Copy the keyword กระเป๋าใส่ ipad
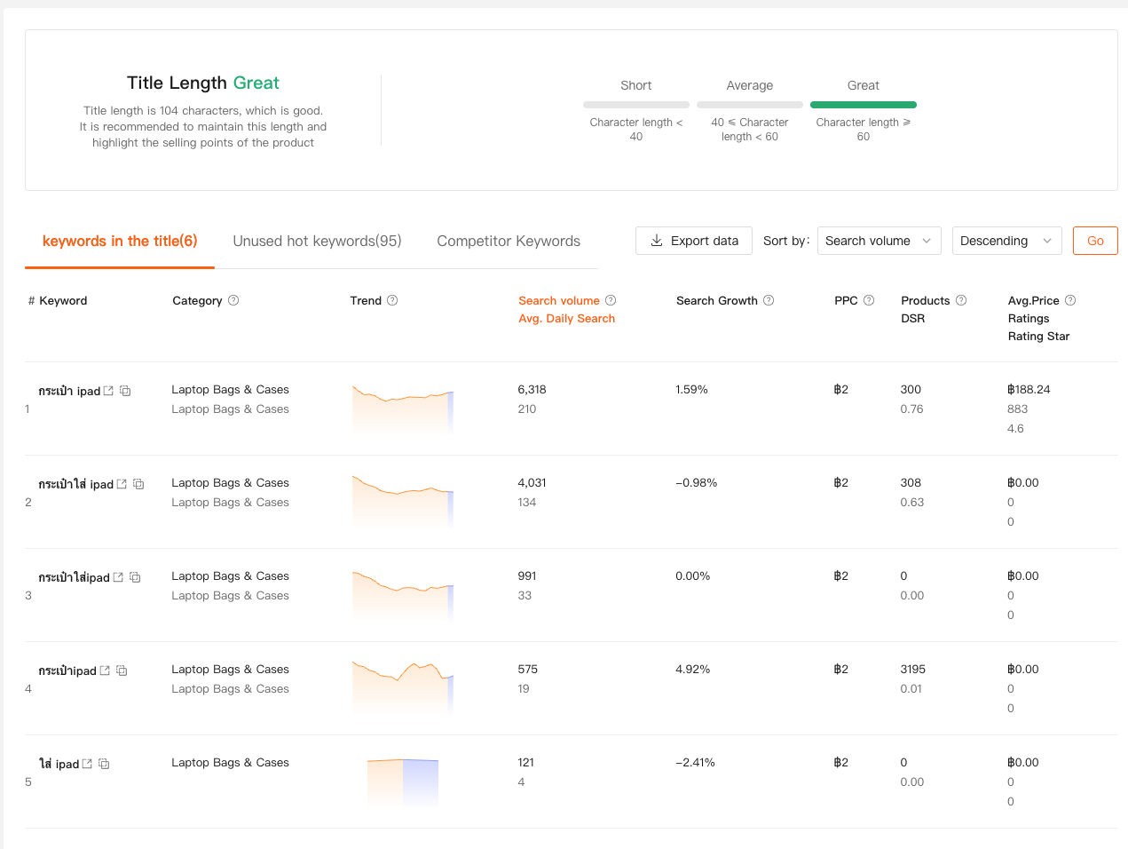The image size is (1128, 849). pos(138,484)
